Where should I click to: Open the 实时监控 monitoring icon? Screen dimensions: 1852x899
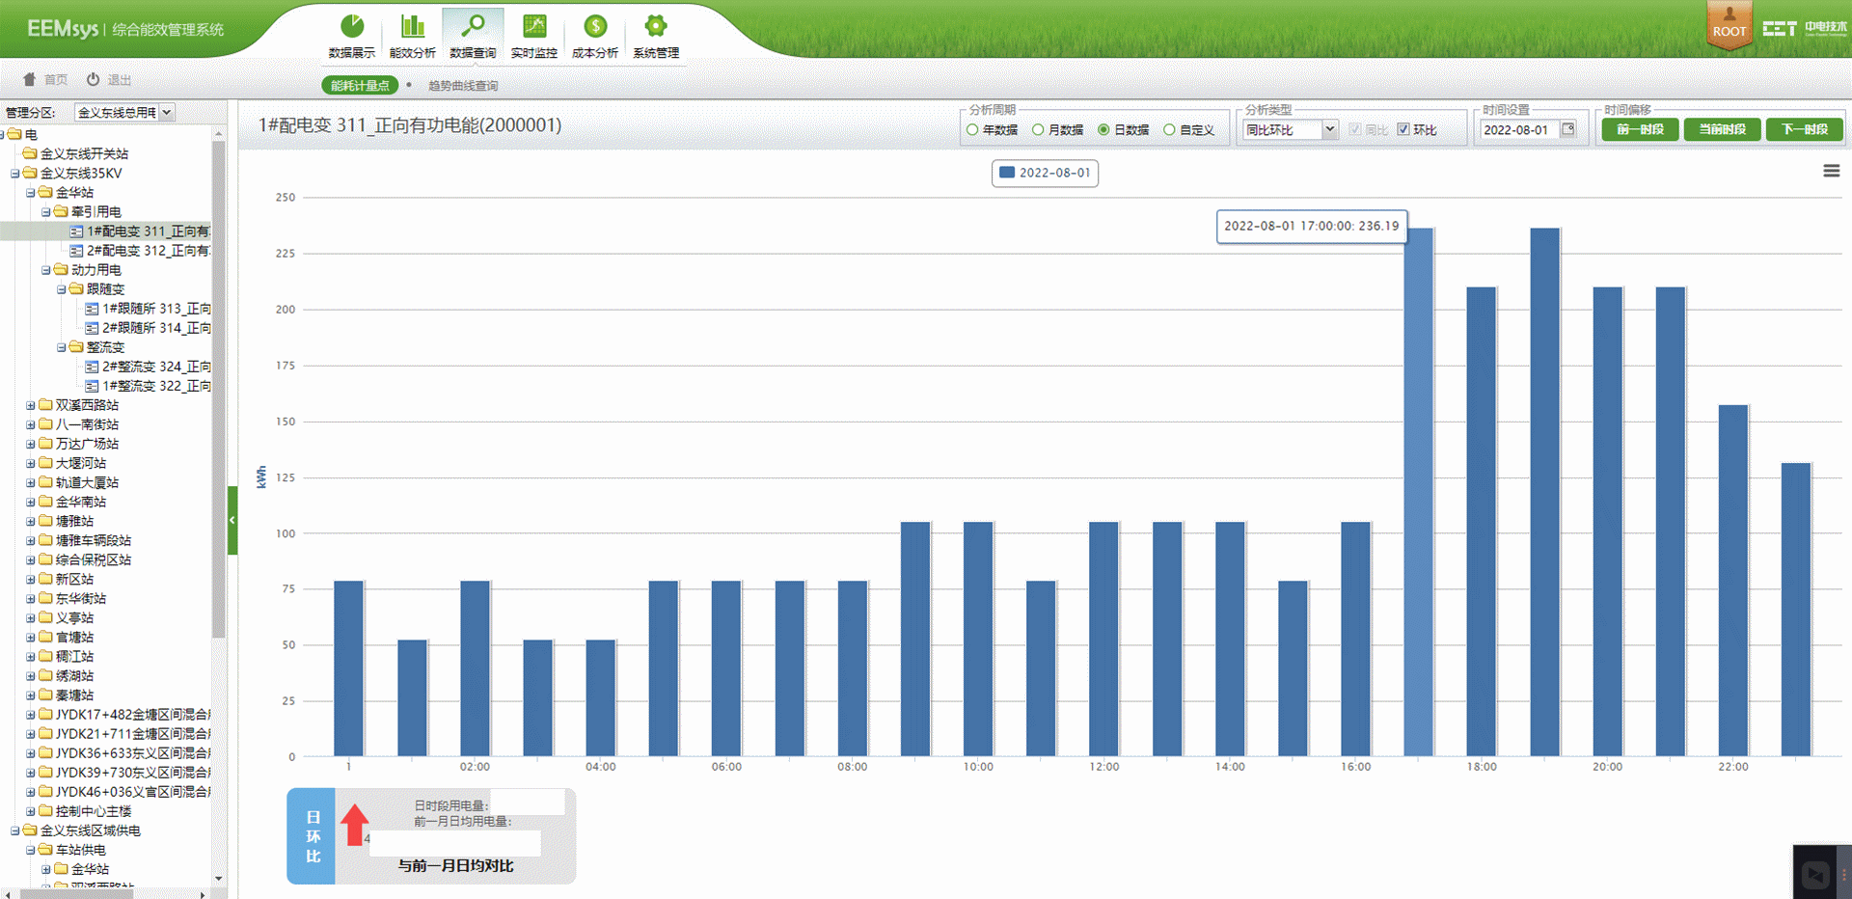534,26
